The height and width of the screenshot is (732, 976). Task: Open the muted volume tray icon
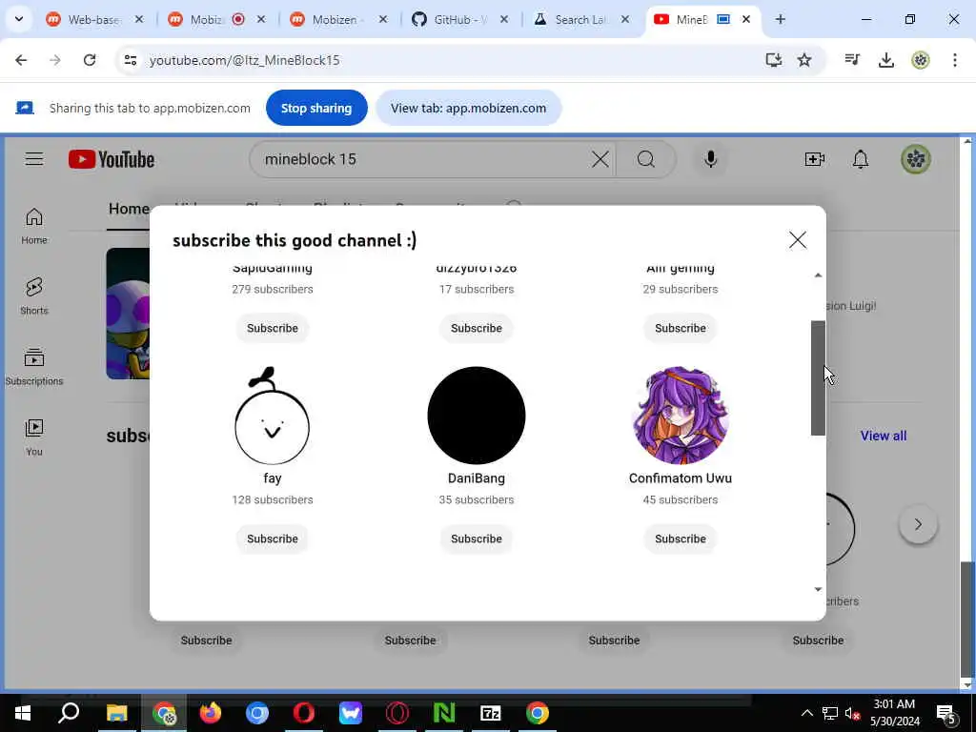[x=853, y=713]
